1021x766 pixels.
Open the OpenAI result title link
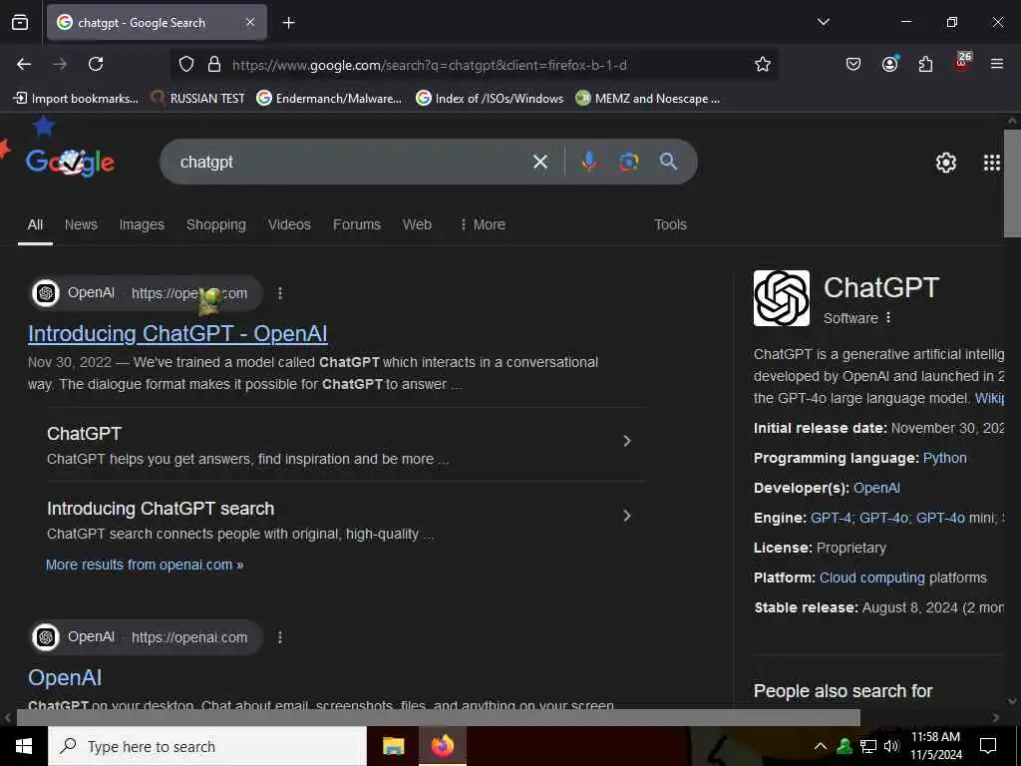tap(65, 677)
